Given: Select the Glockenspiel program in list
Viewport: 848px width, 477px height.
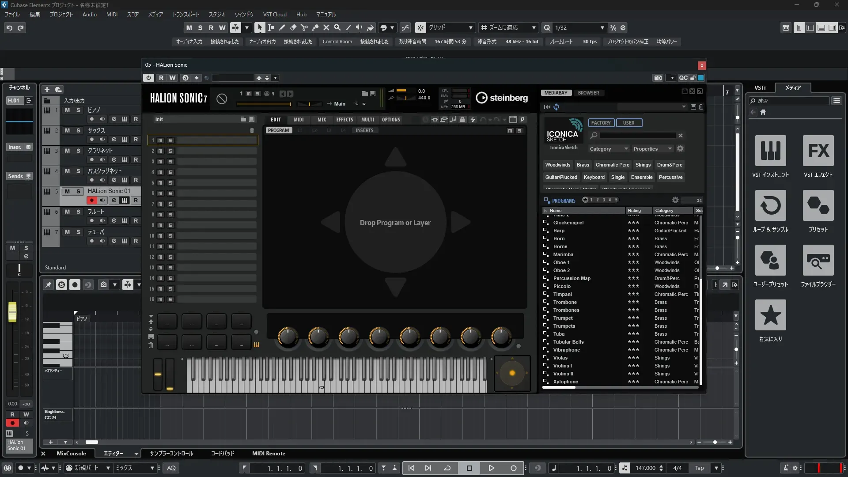Looking at the screenshot, I should click(568, 223).
